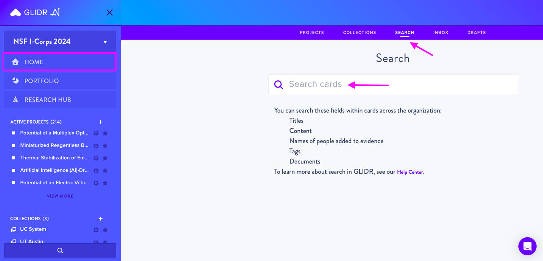Image resolution: width=543 pixels, height=261 pixels.
Task: Star the Thermal Stabilization project
Action: [105, 158]
